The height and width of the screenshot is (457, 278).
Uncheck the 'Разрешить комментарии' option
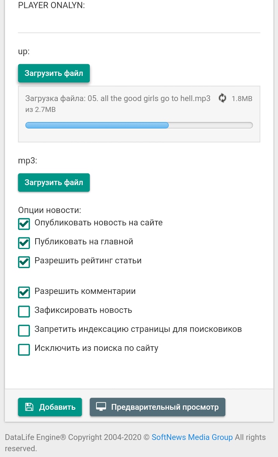24,292
